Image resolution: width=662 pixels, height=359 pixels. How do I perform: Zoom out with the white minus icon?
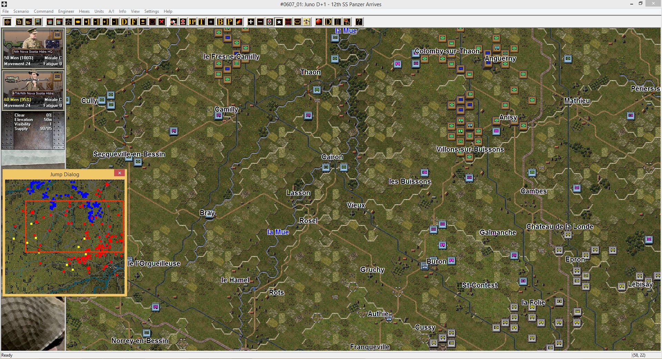coord(260,22)
